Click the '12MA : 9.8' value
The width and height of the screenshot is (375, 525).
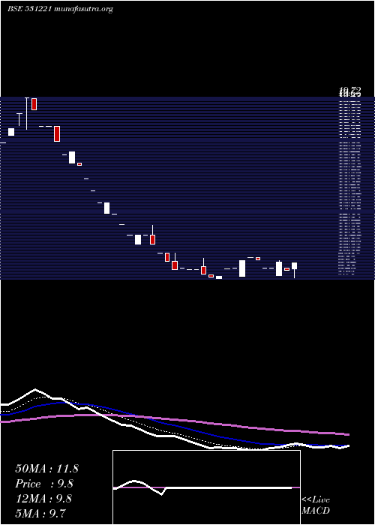tap(43, 499)
